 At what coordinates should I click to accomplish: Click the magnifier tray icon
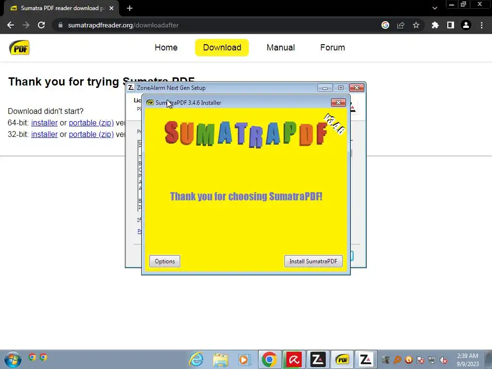click(397, 360)
